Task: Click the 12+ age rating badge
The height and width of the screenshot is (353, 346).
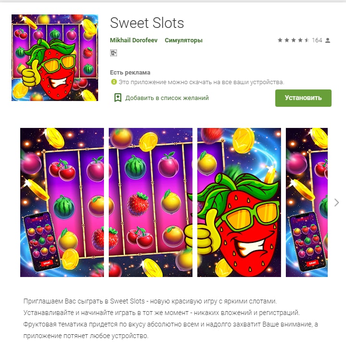Action: pos(113,53)
